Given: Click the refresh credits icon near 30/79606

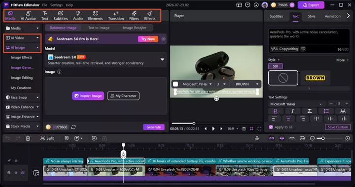Looking at the screenshot, I should tap(73, 127).
